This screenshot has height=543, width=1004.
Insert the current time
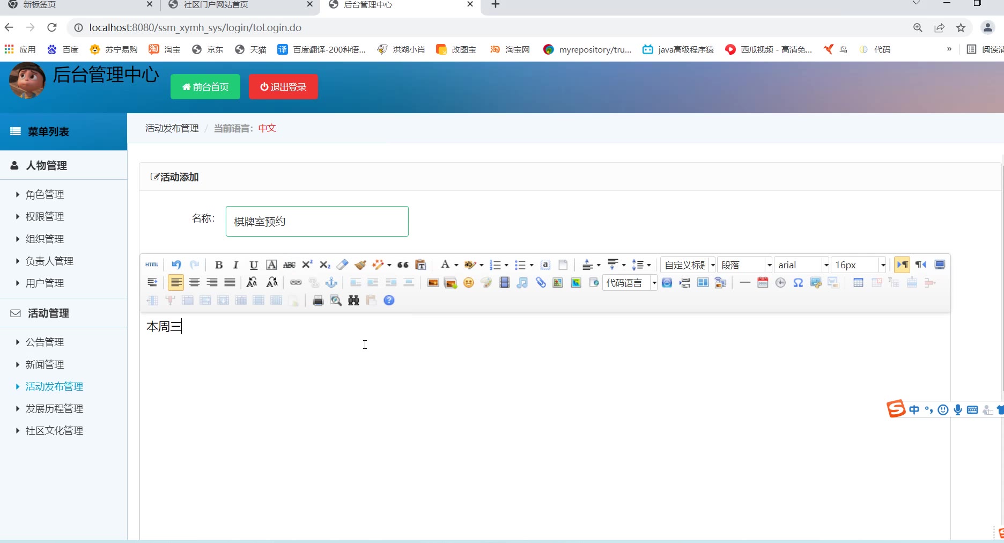tap(780, 282)
